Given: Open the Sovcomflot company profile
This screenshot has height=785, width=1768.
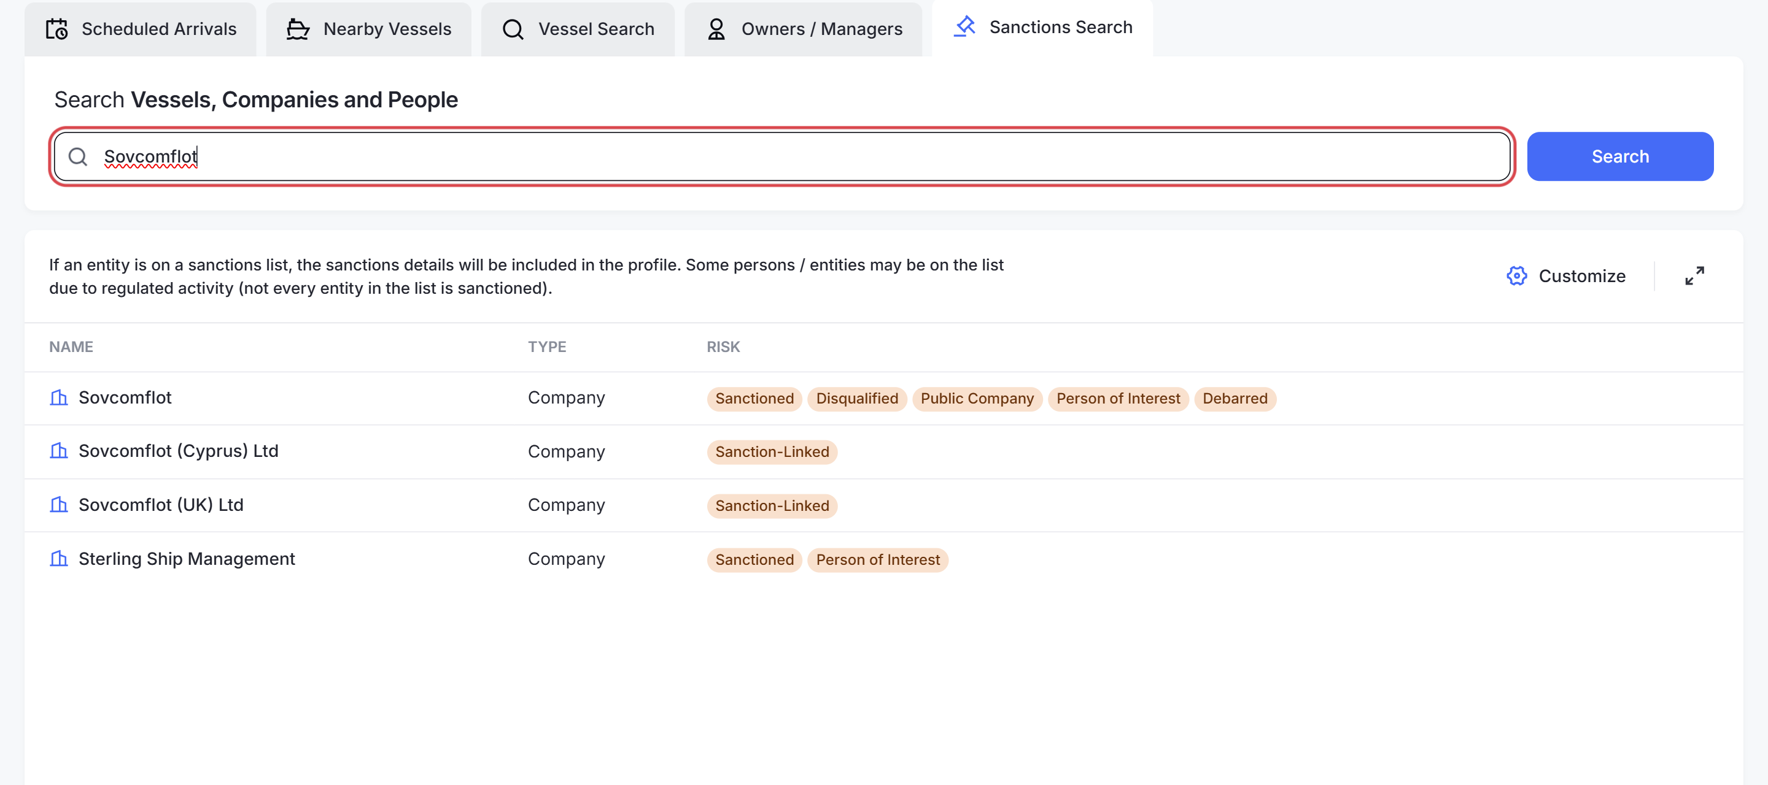Looking at the screenshot, I should click(x=125, y=397).
